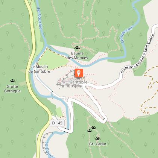Click the Cantobre village label
This screenshot has width=158, height=158.
click(x=79, y=82)
